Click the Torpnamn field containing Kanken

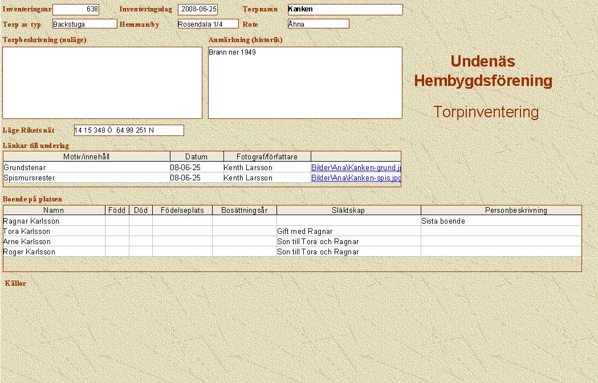(345, 10)
